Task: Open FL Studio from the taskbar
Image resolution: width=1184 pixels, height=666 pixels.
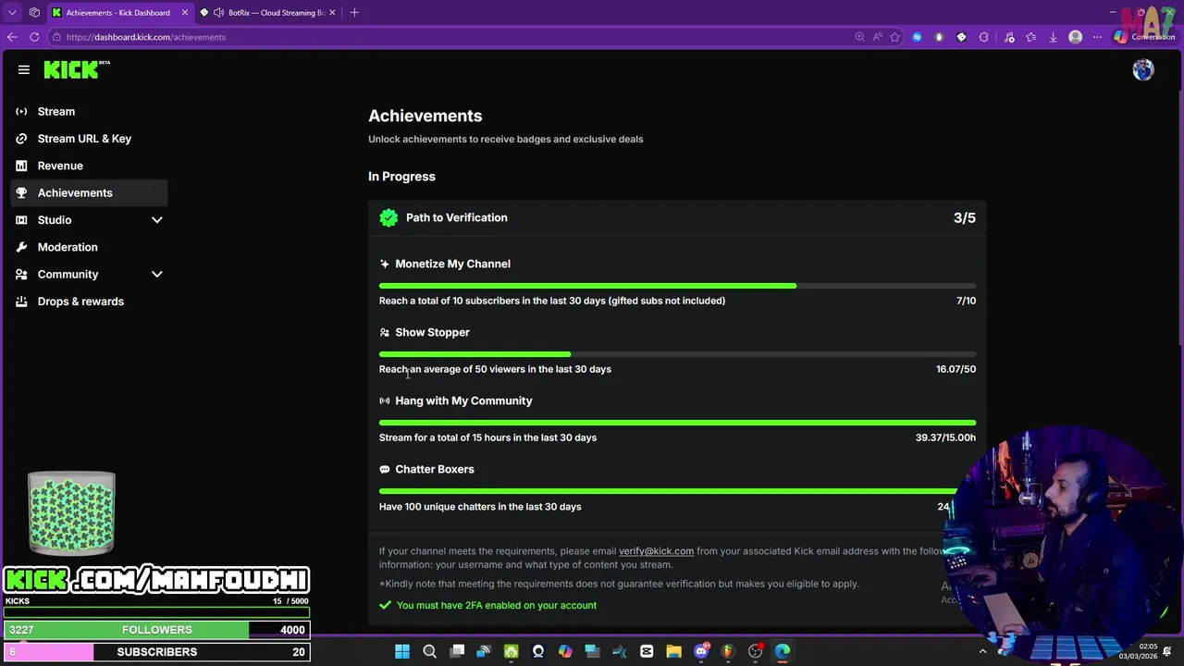Action: point(728,651)
